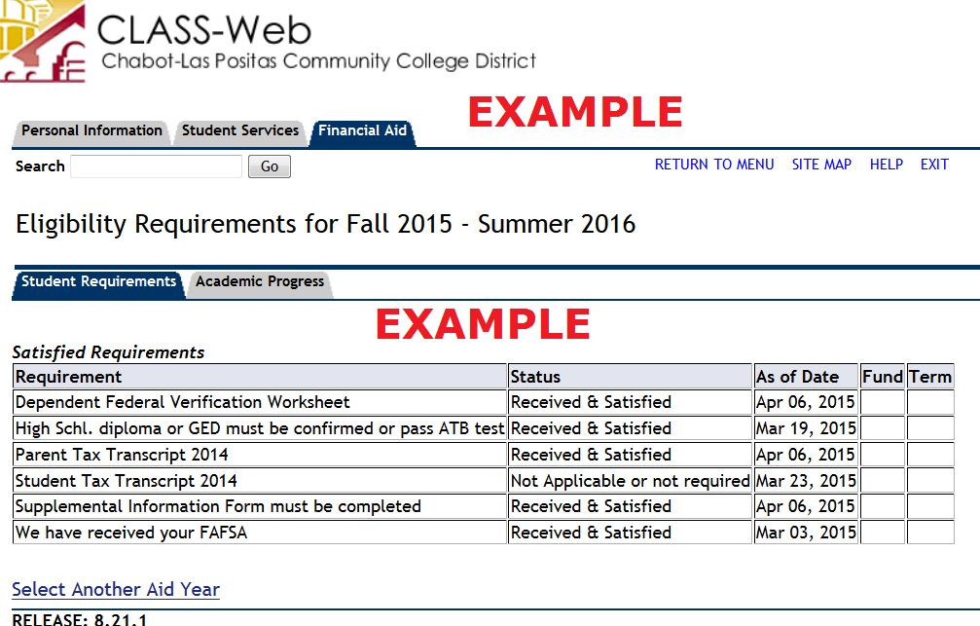
Task: Click the Student Tax Transcript 2014 requirement
Action: (126, 481)
